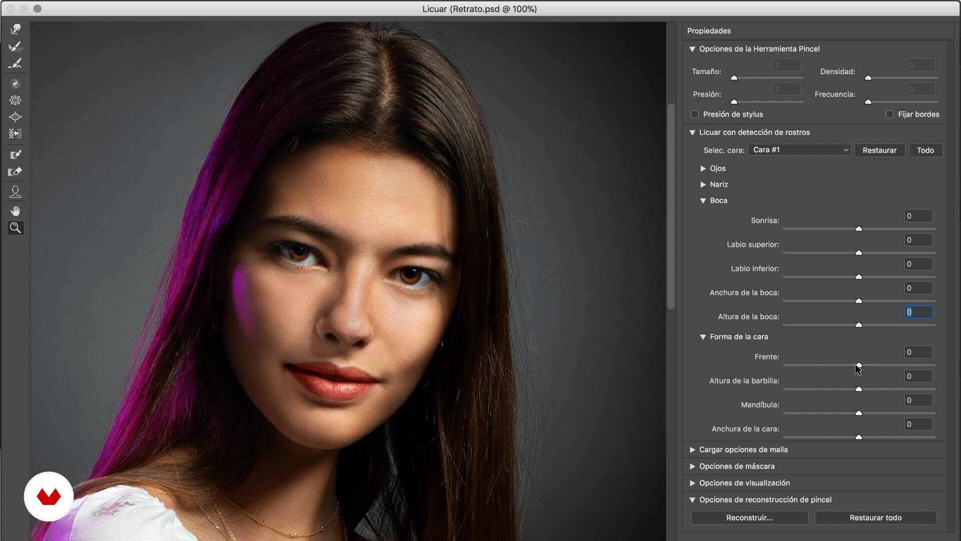Collapse the Boca group
Screen dimensions: 961x541
pyautogui.click(x=703, y=201)
